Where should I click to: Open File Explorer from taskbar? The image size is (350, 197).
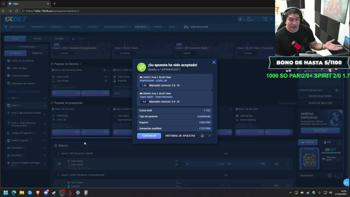(x=22, y=193)
